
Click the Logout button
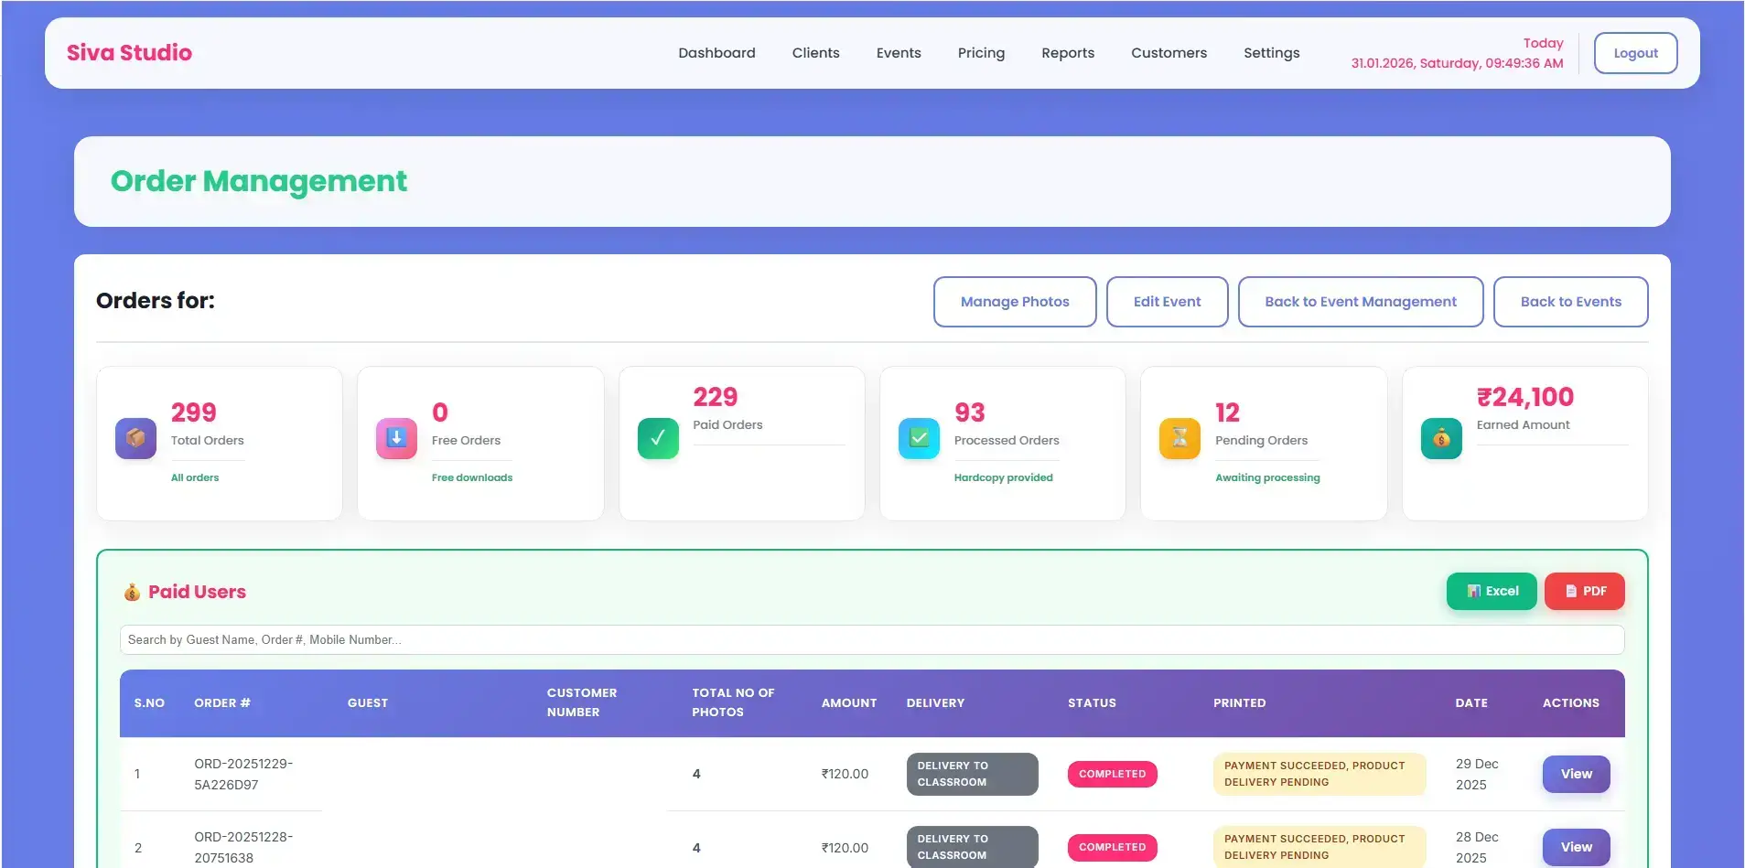coord(1634,52)
